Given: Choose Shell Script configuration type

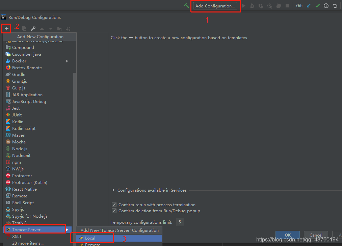Looking at the screenshot, I should 37,203.
